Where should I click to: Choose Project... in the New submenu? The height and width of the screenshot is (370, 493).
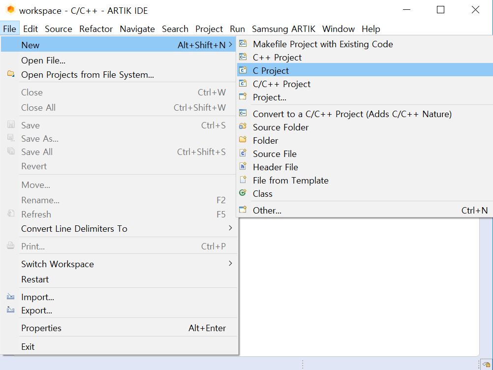(x=365, y=97)
